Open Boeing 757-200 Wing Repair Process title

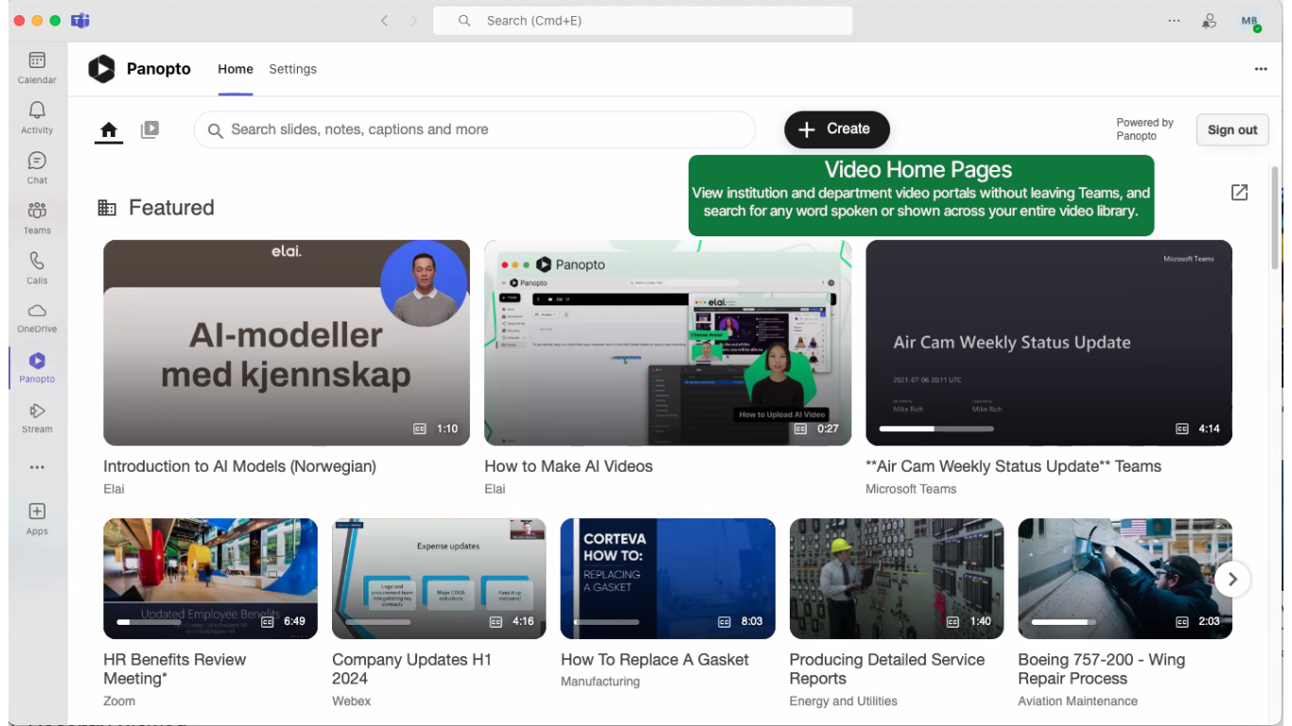(1102, 669)
